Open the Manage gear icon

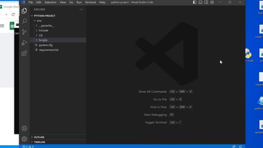(24, 139)
